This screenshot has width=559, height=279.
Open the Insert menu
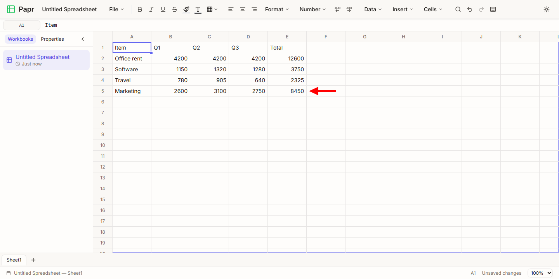403,9
